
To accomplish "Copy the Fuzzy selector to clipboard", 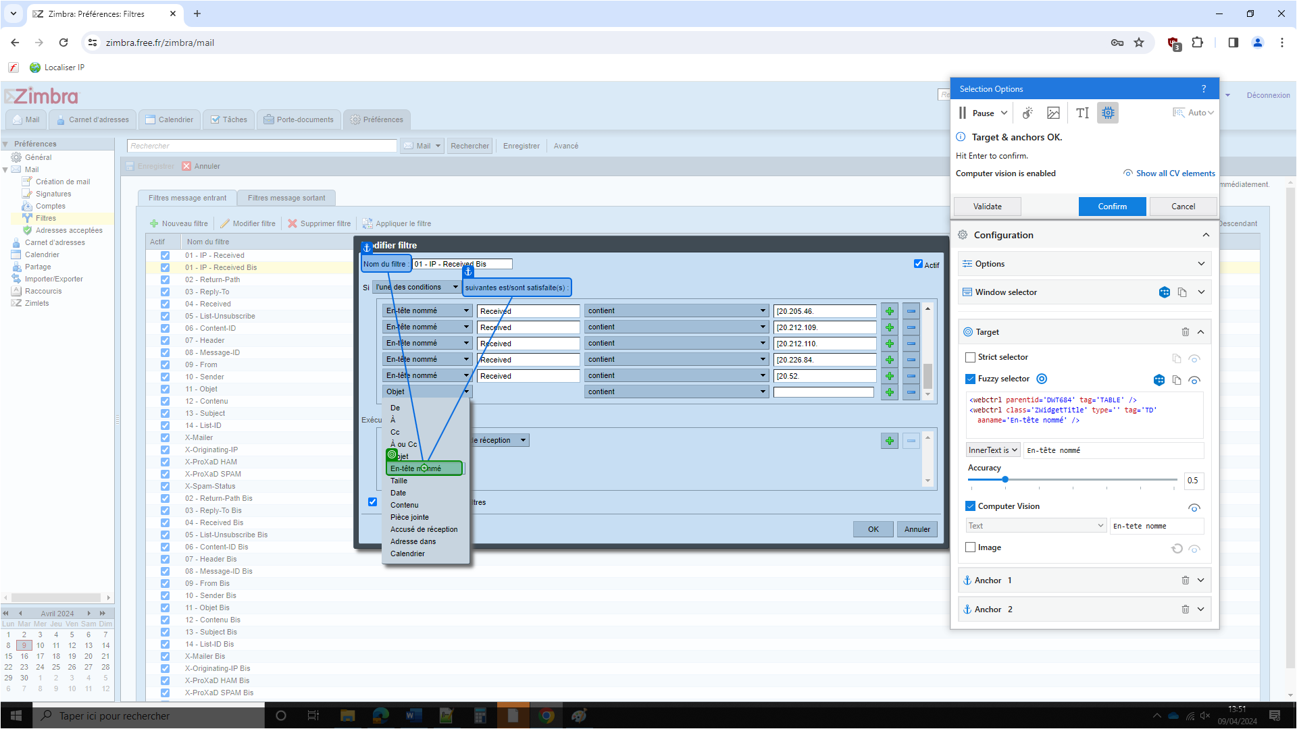I will tap(1177, 380).
